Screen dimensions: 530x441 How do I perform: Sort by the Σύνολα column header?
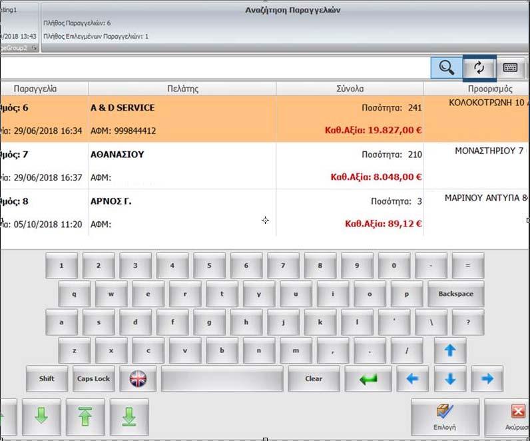[x=350, y=89]
